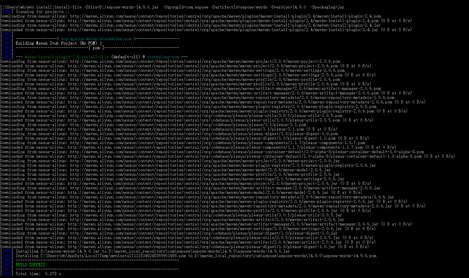Click the Downloaded line for plexus-3.1.pom
This screenshot has width=469, height=278.
point(169,129)
